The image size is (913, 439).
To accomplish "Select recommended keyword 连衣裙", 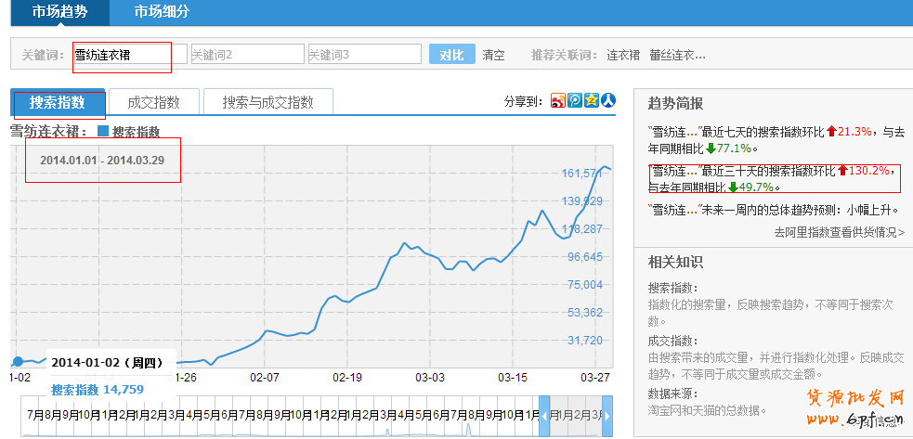I will (623, 55).
